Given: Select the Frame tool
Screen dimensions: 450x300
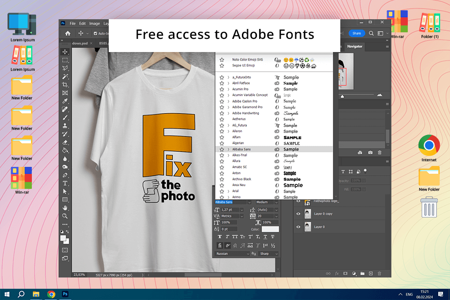Looking at the screenshot, I should click(x=65, y=93).
